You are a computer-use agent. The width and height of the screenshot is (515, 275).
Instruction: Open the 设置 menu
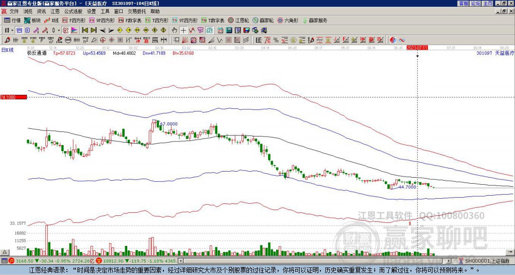(x=92, y=12)
